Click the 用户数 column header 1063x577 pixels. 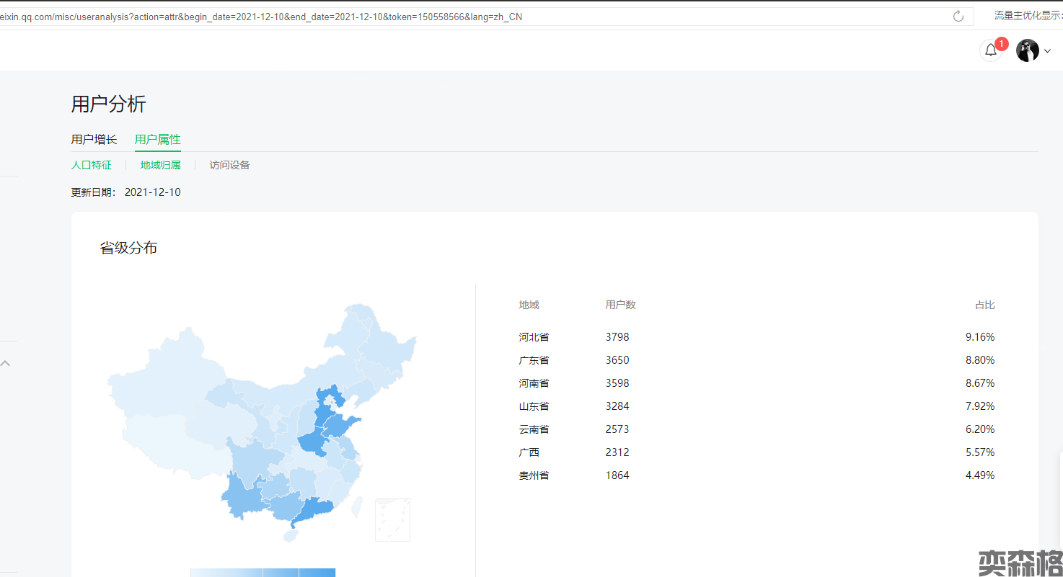point(620,305)
